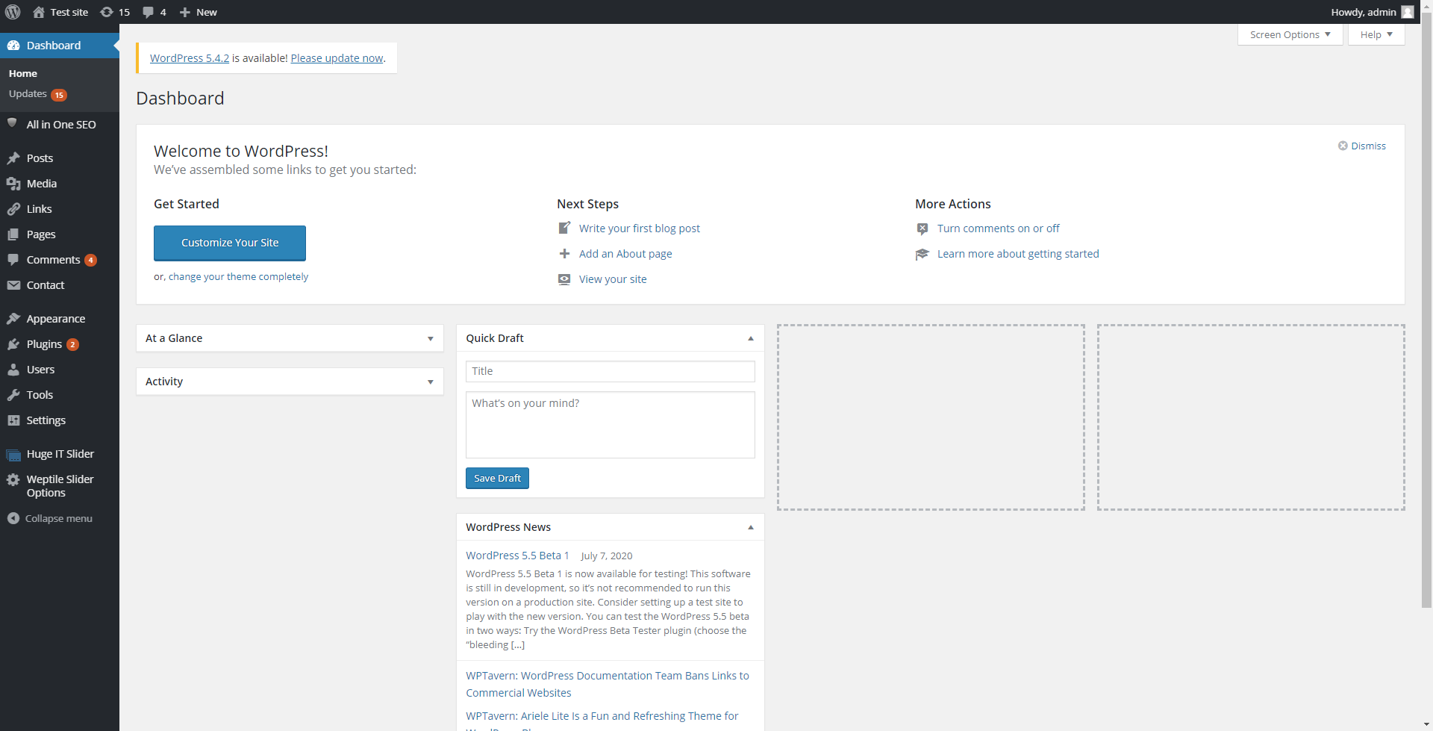Click Turn comments on or off link
This screenshot has height=731, width=1433.
[x=998, y=228]
